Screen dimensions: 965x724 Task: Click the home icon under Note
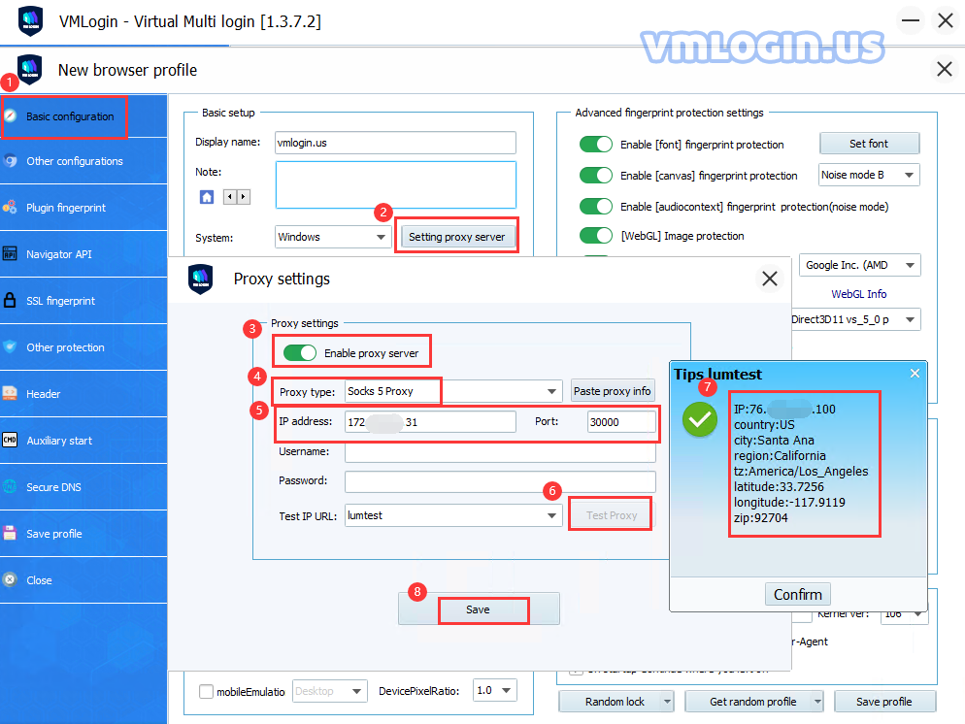[207, 197]
